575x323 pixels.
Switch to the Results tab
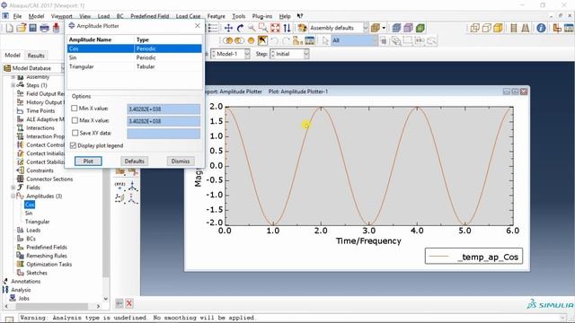(36, 56)
